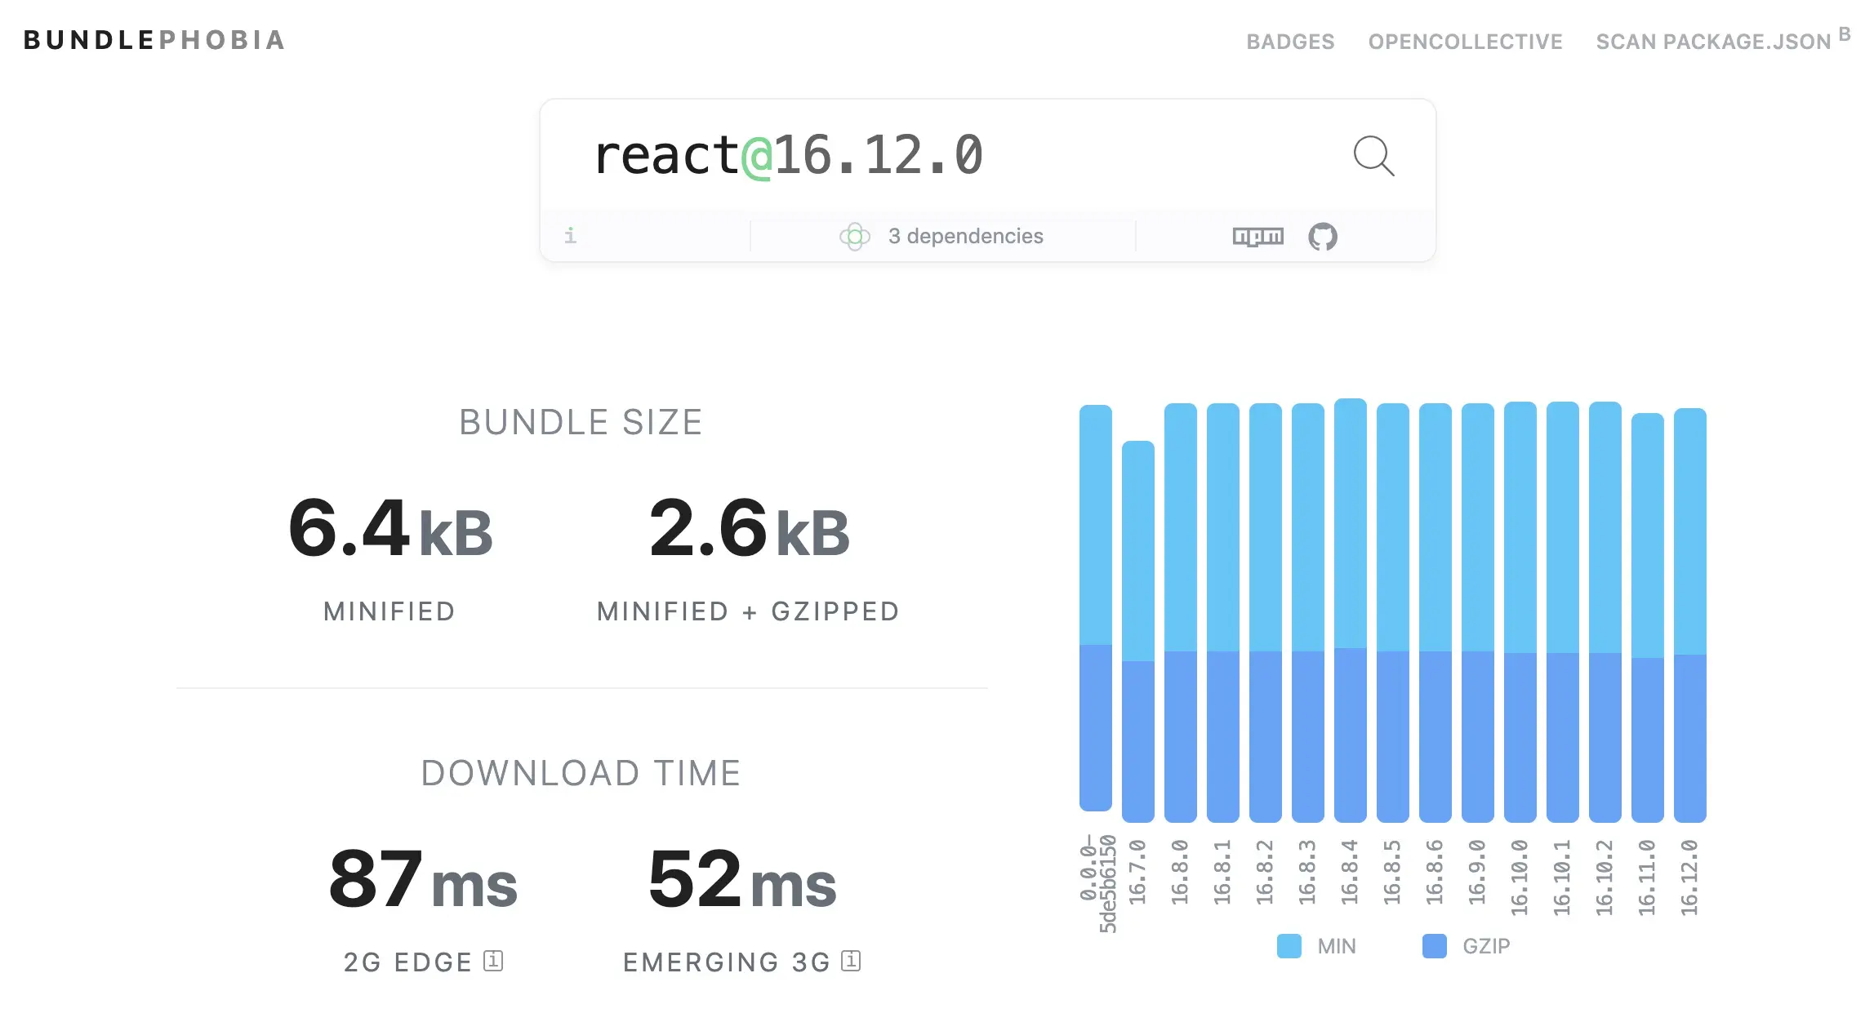Click the 16.7.0 axis label under the chart
Screen dimensions: 1865x1022
pos(1137,872)
